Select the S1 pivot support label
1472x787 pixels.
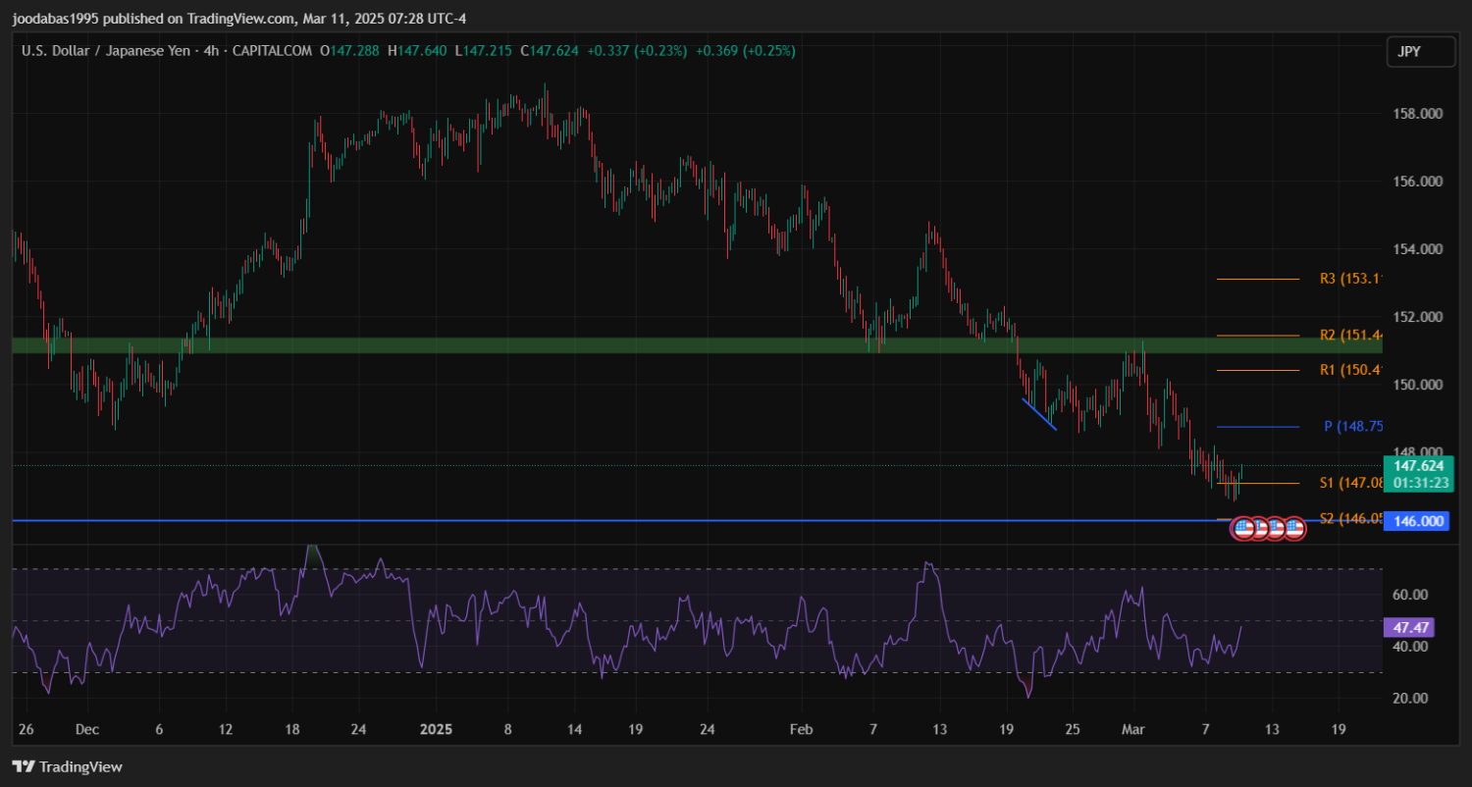click(x=1350, y=483)
